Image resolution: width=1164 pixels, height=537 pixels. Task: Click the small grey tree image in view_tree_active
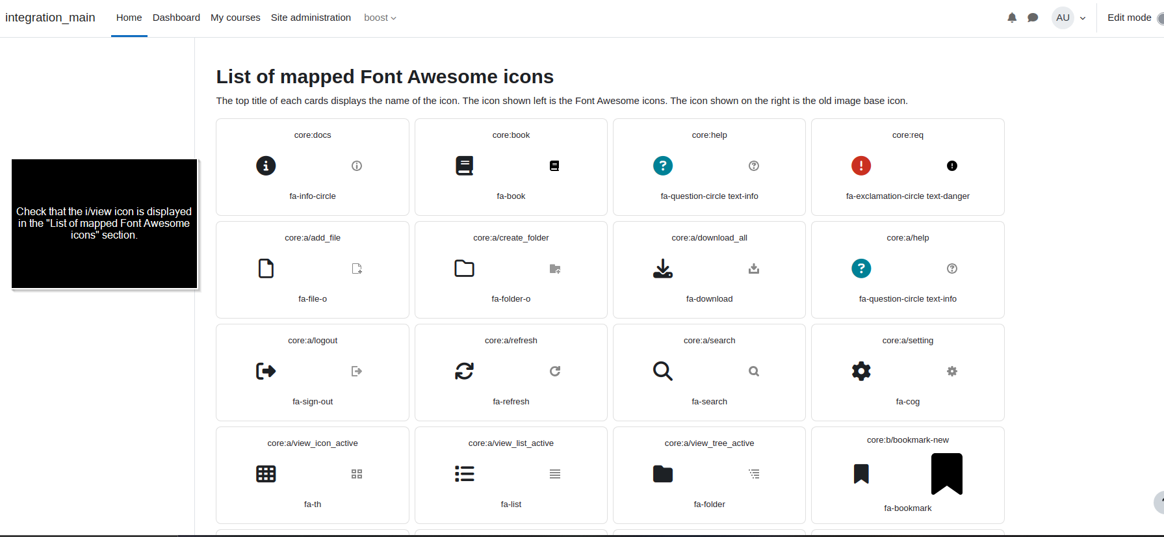coord(754,474)
